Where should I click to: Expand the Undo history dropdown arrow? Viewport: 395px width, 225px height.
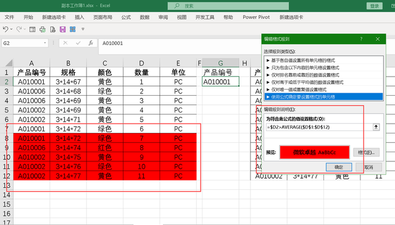coord(11,30)
